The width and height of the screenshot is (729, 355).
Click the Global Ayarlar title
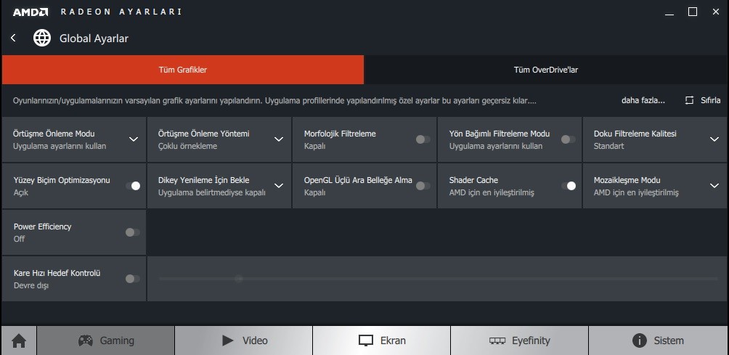94,38
